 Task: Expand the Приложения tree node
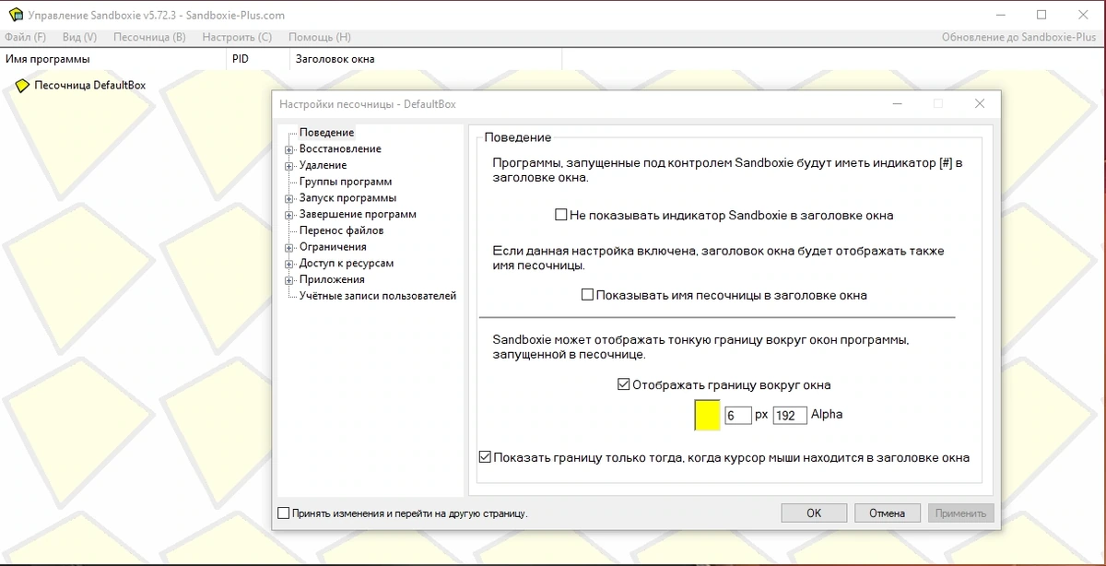tap(289, 280)
